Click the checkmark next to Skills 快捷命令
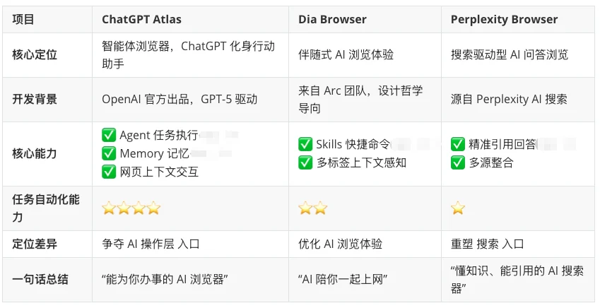The width and height of the screenshot is (600, 308). (x=305, y=144)
